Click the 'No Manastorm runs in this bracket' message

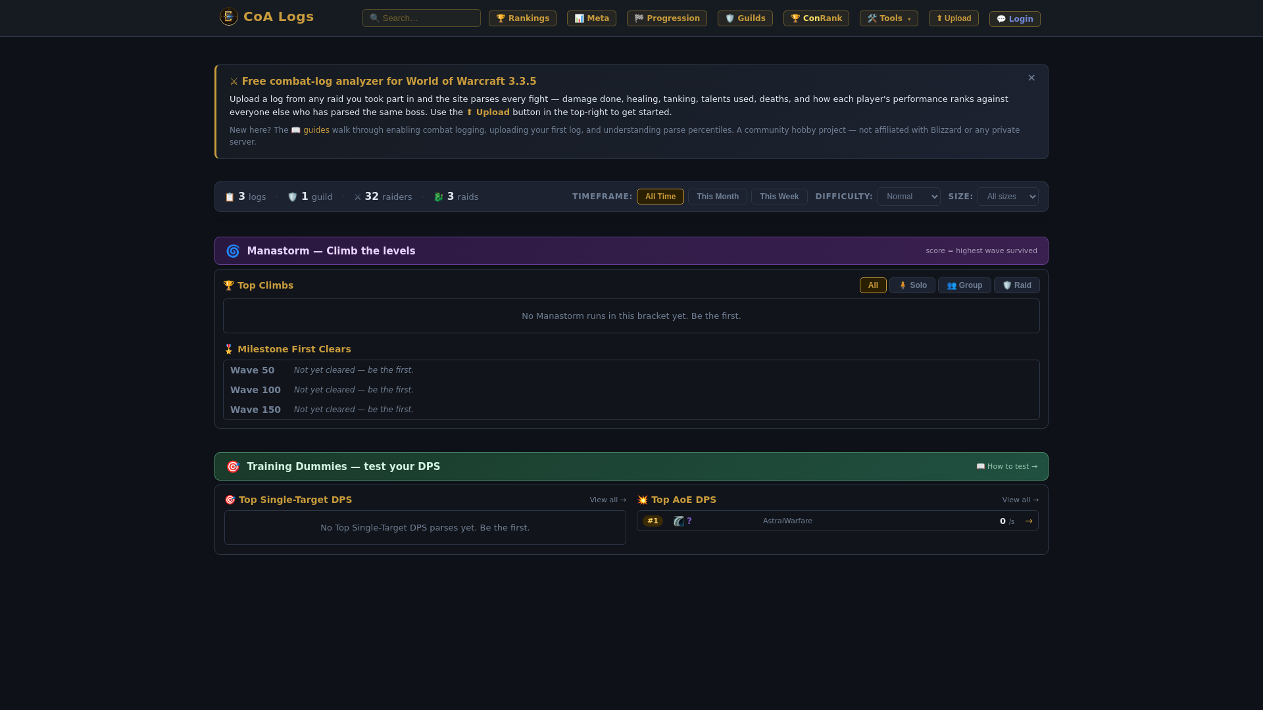(x=631, y=316)
